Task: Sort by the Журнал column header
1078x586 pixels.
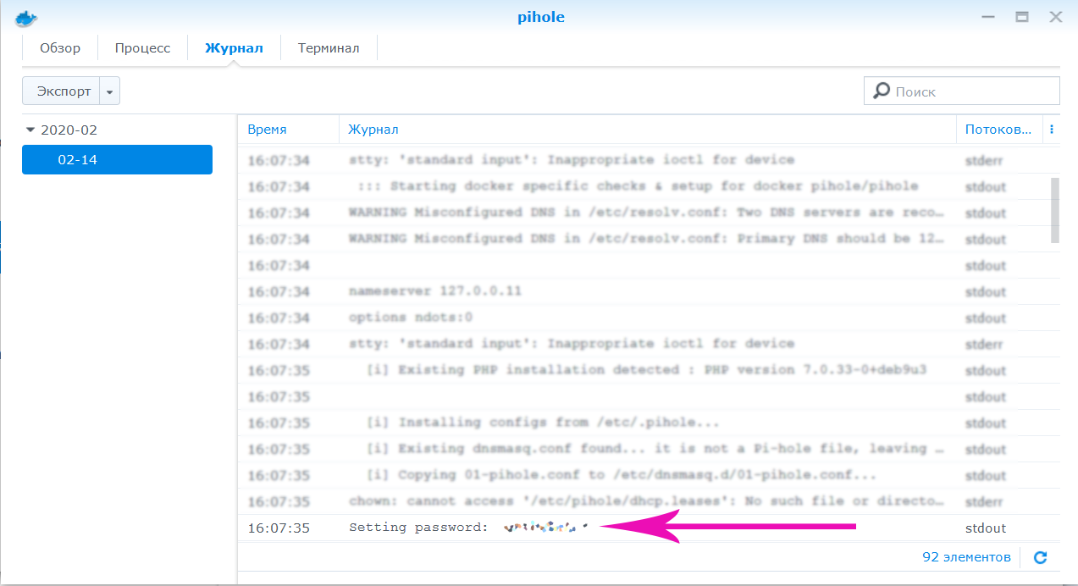Action: point(648,130)
